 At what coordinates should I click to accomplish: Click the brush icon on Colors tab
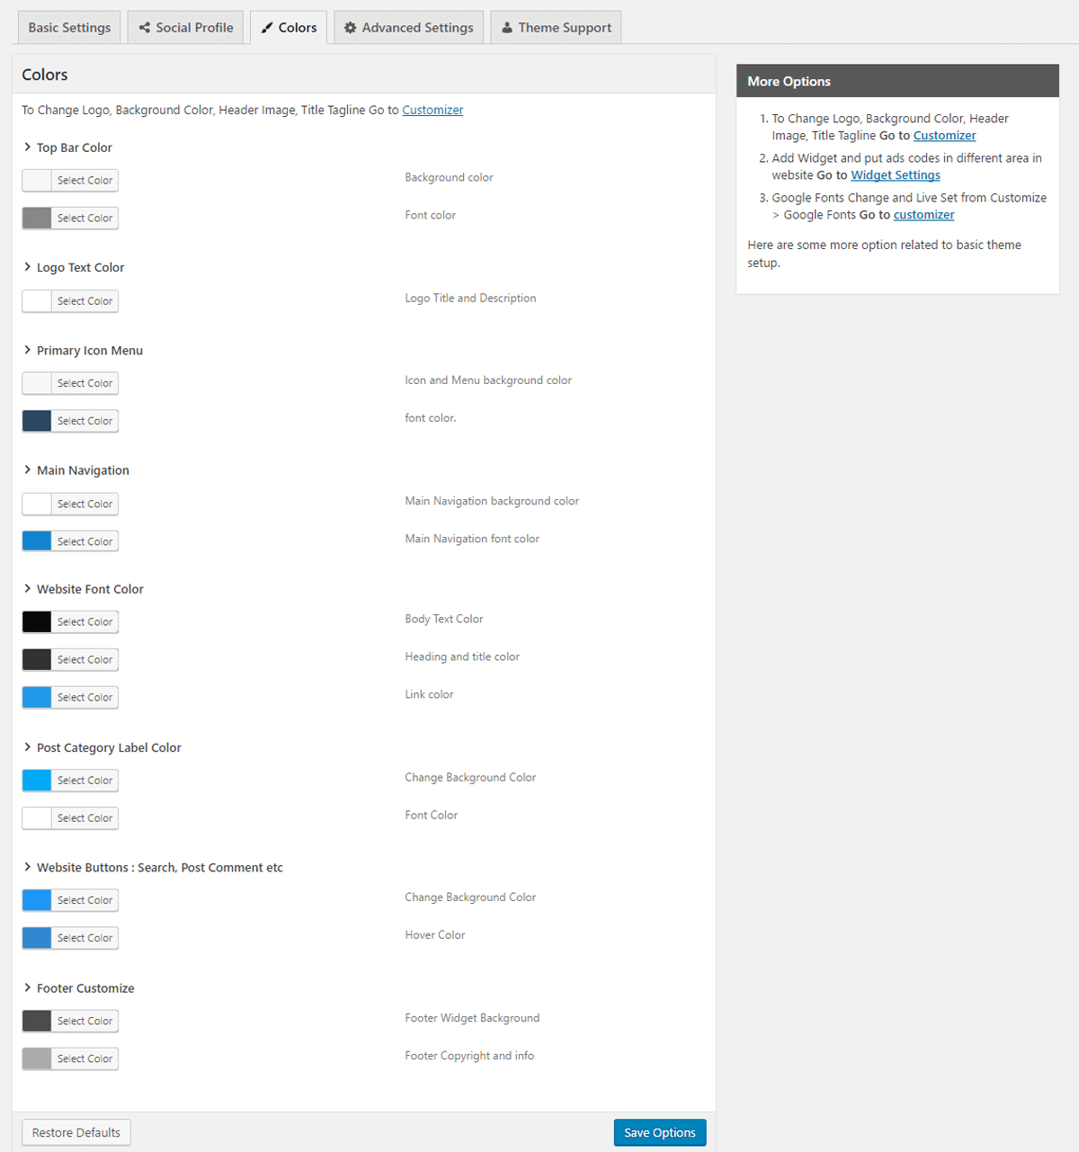click(x=267, y=27)
